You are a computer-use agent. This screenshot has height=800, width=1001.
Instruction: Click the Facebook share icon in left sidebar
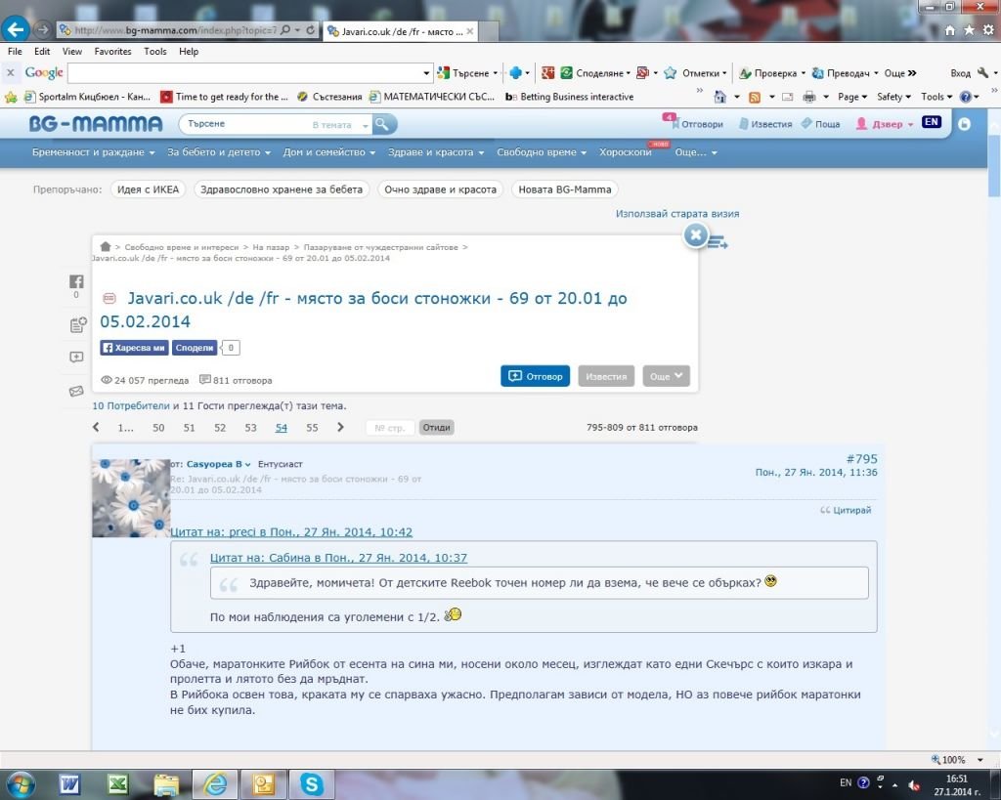click(x=76, y=281)
